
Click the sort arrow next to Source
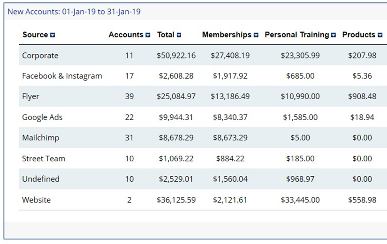coord(53,35)
